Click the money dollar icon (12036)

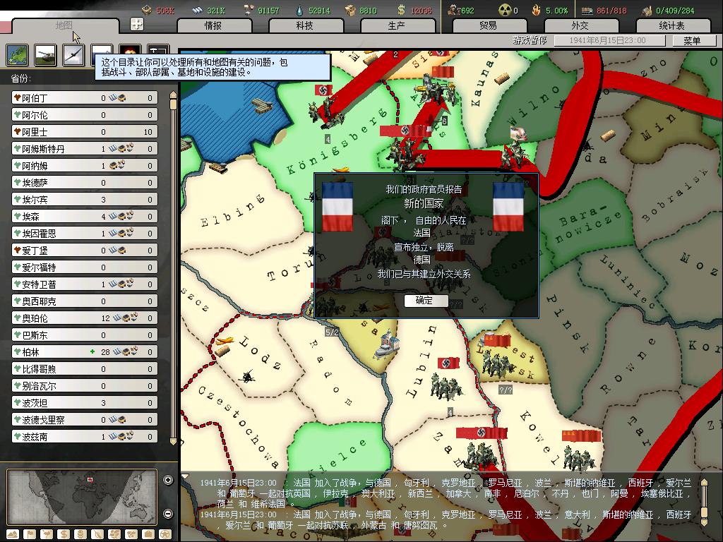(401, 10)
